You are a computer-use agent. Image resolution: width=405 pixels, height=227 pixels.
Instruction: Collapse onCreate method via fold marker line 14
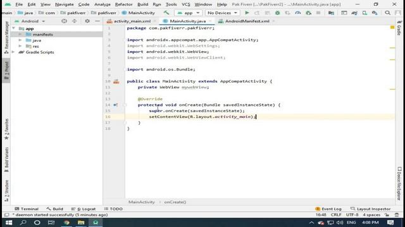pos(125,105)
